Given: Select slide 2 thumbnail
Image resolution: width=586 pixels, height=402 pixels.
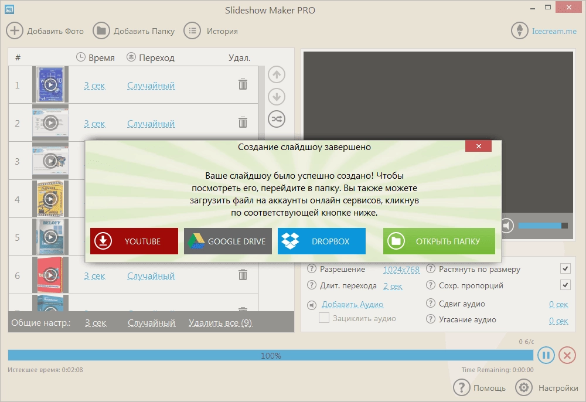Looking at the screenshot, I should (50, 122).
